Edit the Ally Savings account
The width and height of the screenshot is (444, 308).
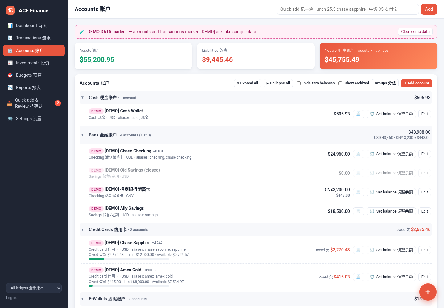click(x=425, y=211)
